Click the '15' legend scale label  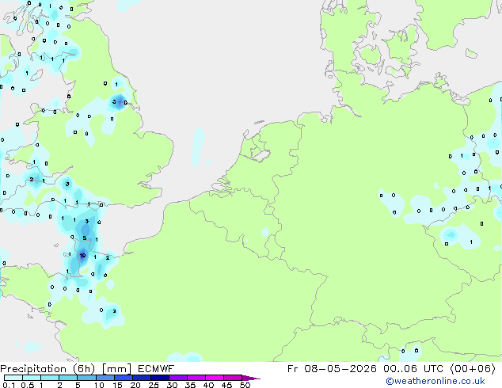(117, 385)
